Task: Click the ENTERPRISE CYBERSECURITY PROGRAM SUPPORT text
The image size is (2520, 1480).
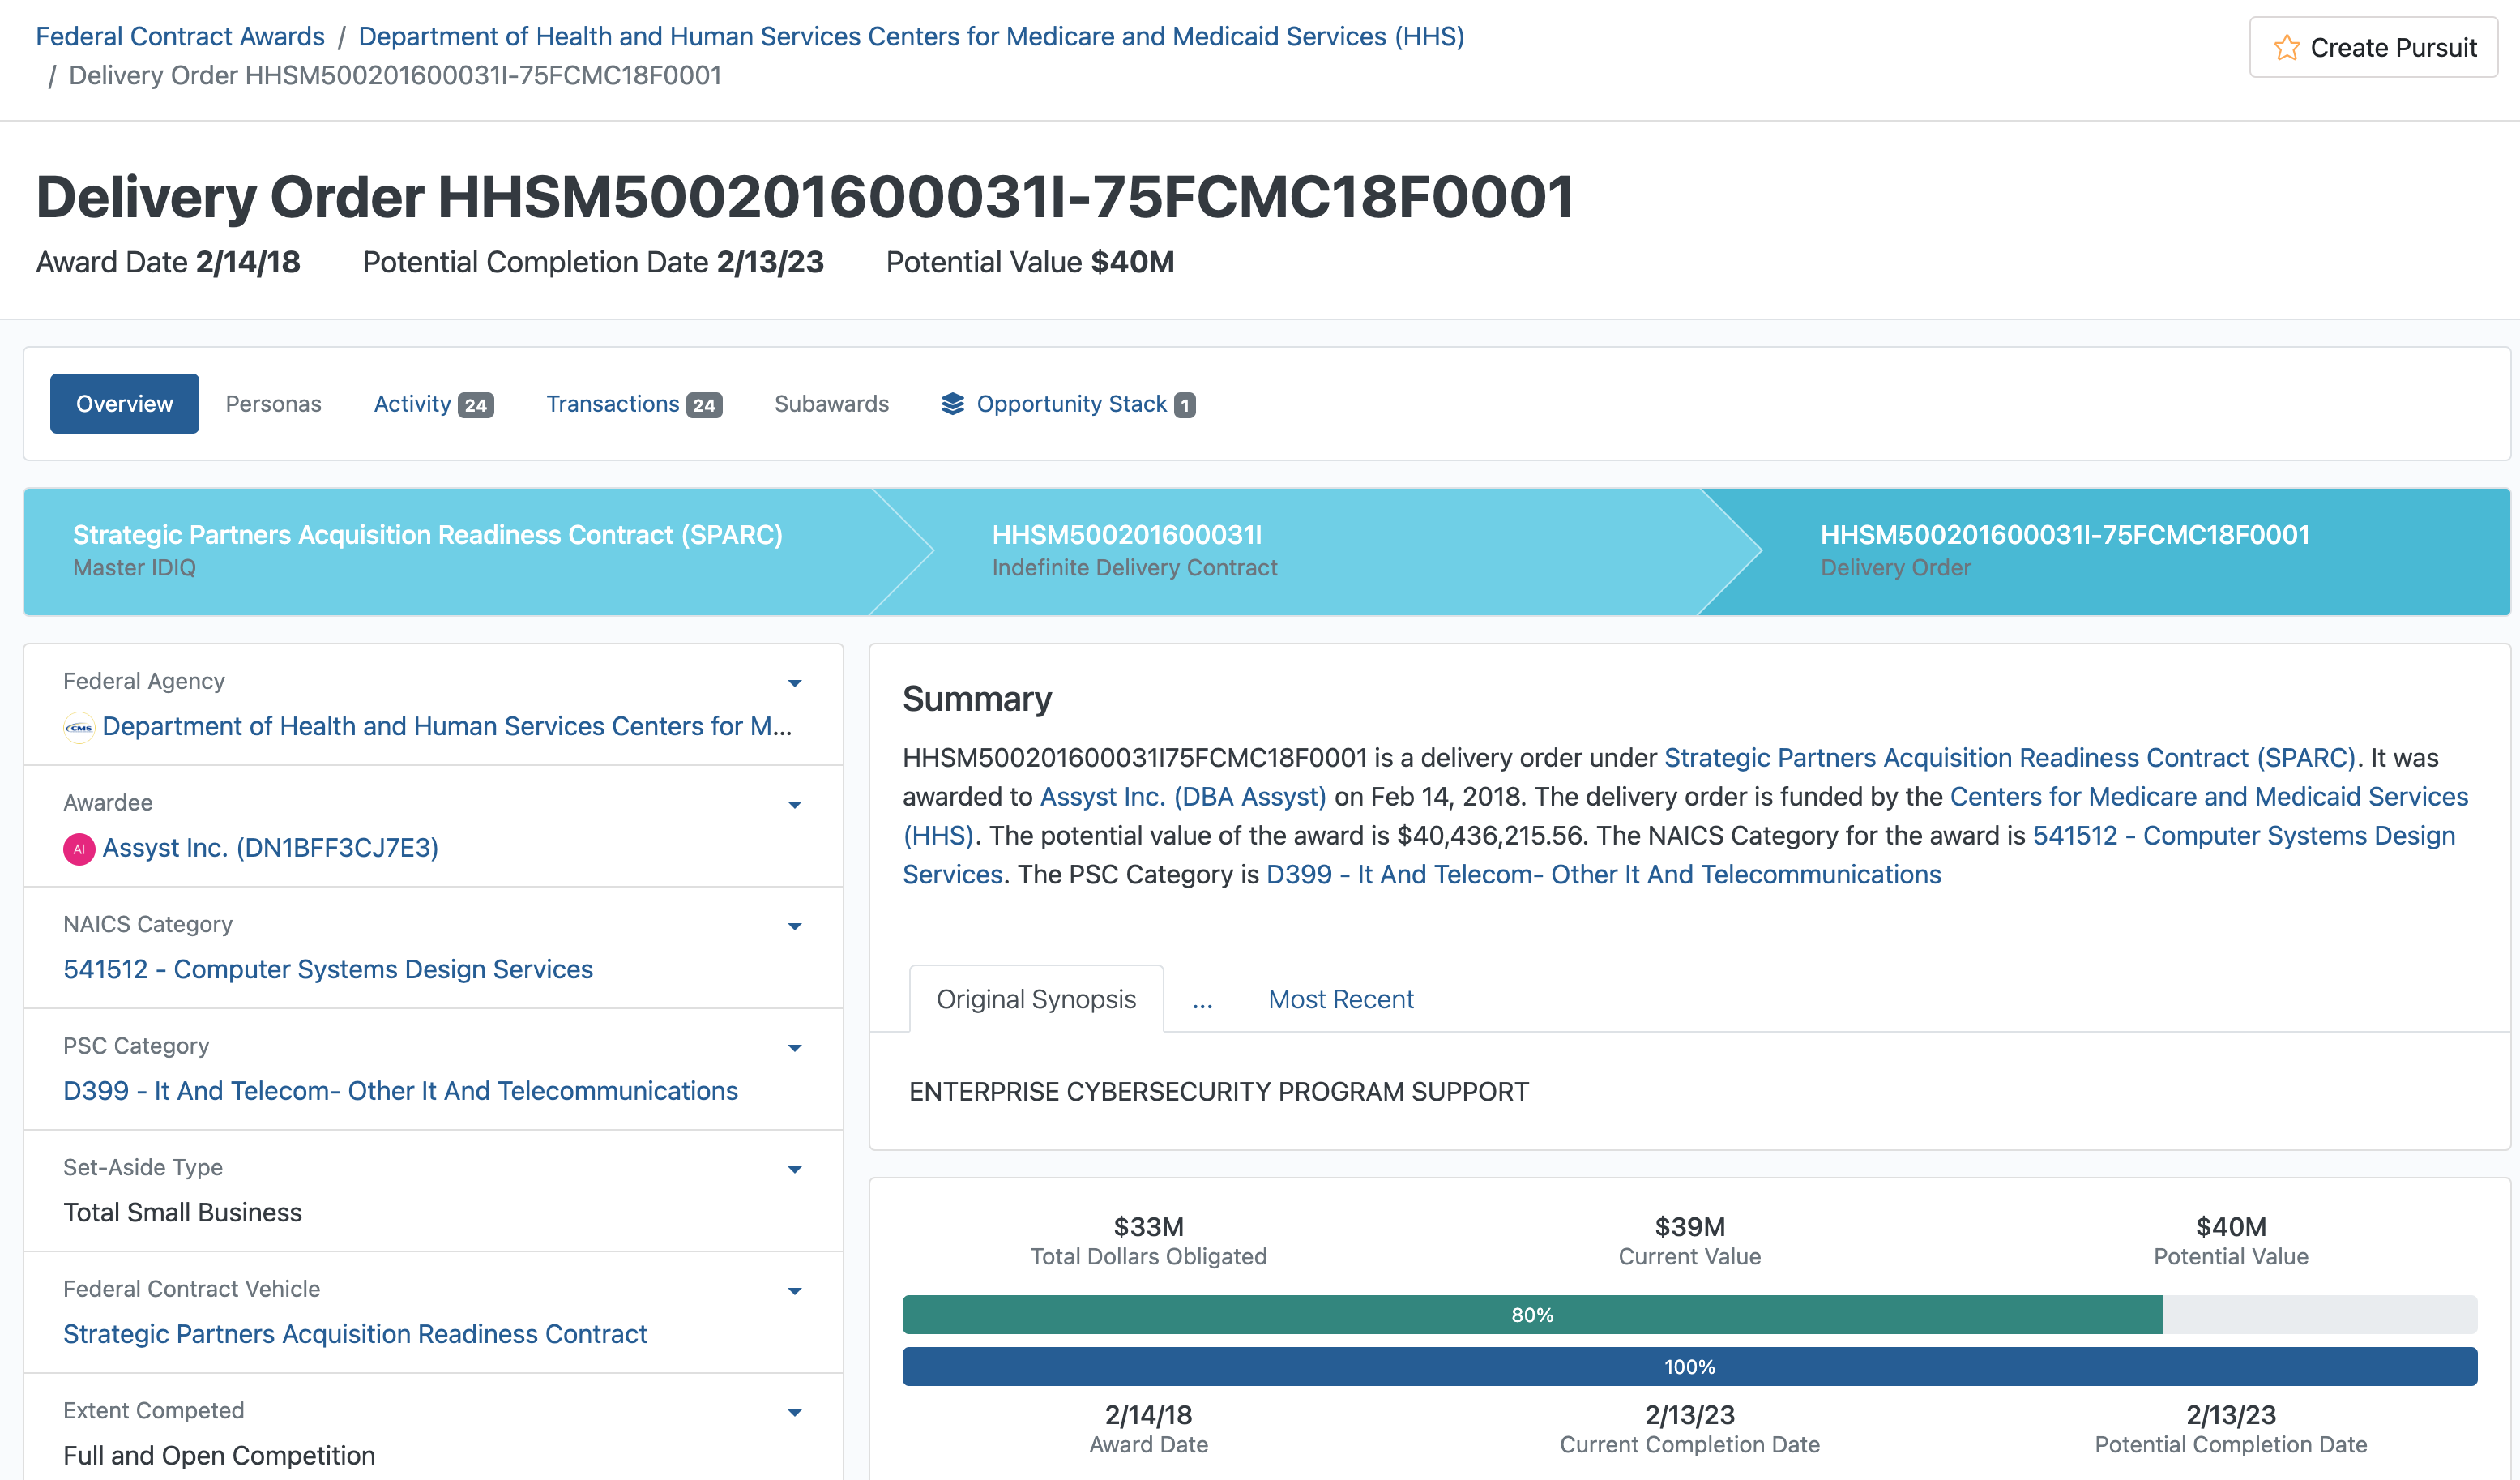Action: tap(1219, 1091)
